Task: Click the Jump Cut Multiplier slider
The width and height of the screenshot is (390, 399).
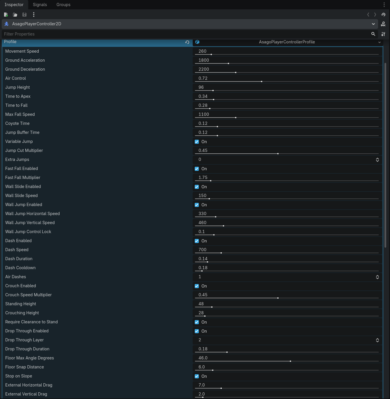Action: [287, 154]
